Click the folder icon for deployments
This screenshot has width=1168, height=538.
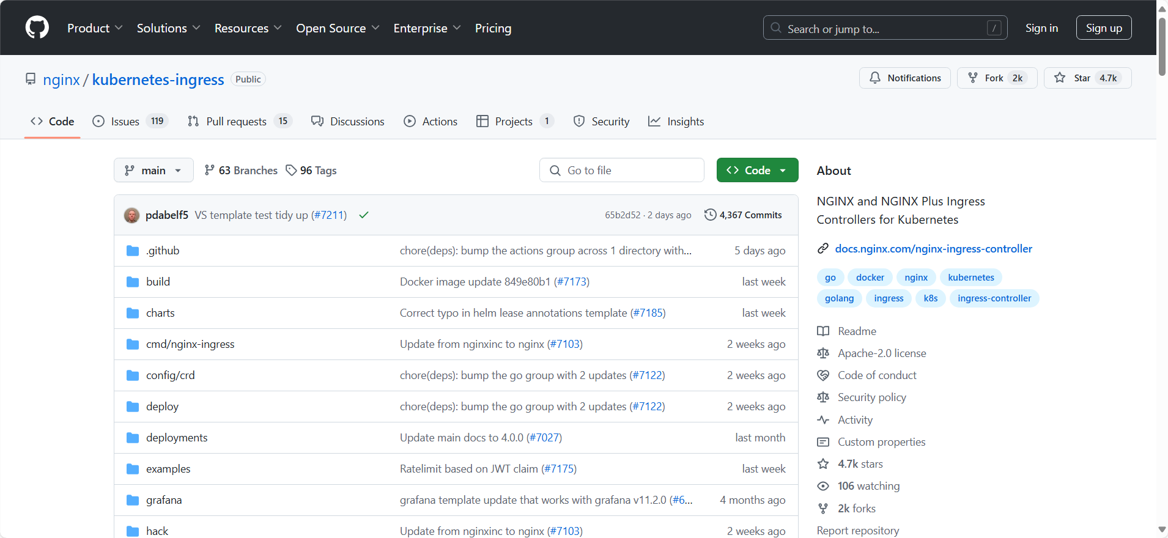(133, 438)
